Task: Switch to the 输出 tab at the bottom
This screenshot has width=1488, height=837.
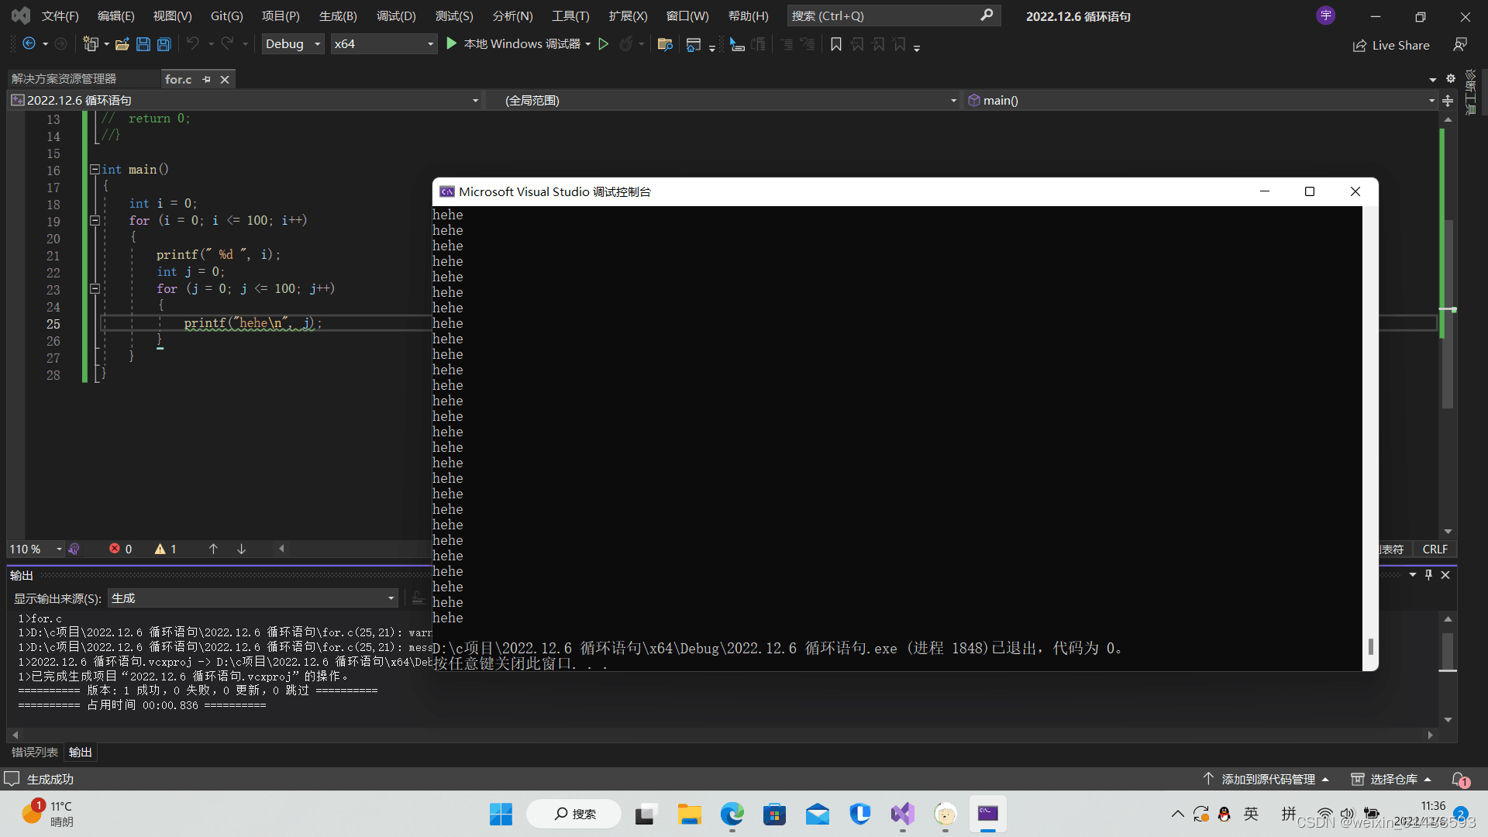Action: point(81,752)
